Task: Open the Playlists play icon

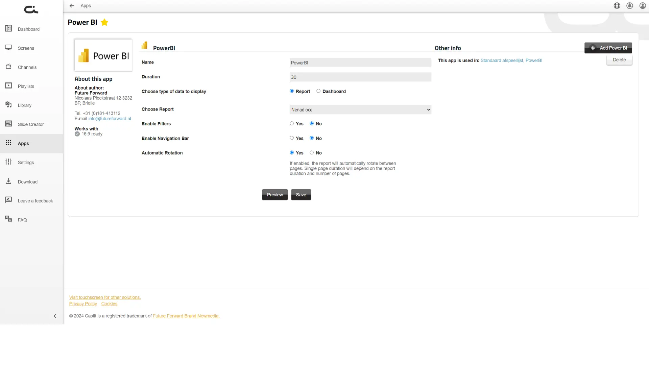Action: click(x=8, y=86)
